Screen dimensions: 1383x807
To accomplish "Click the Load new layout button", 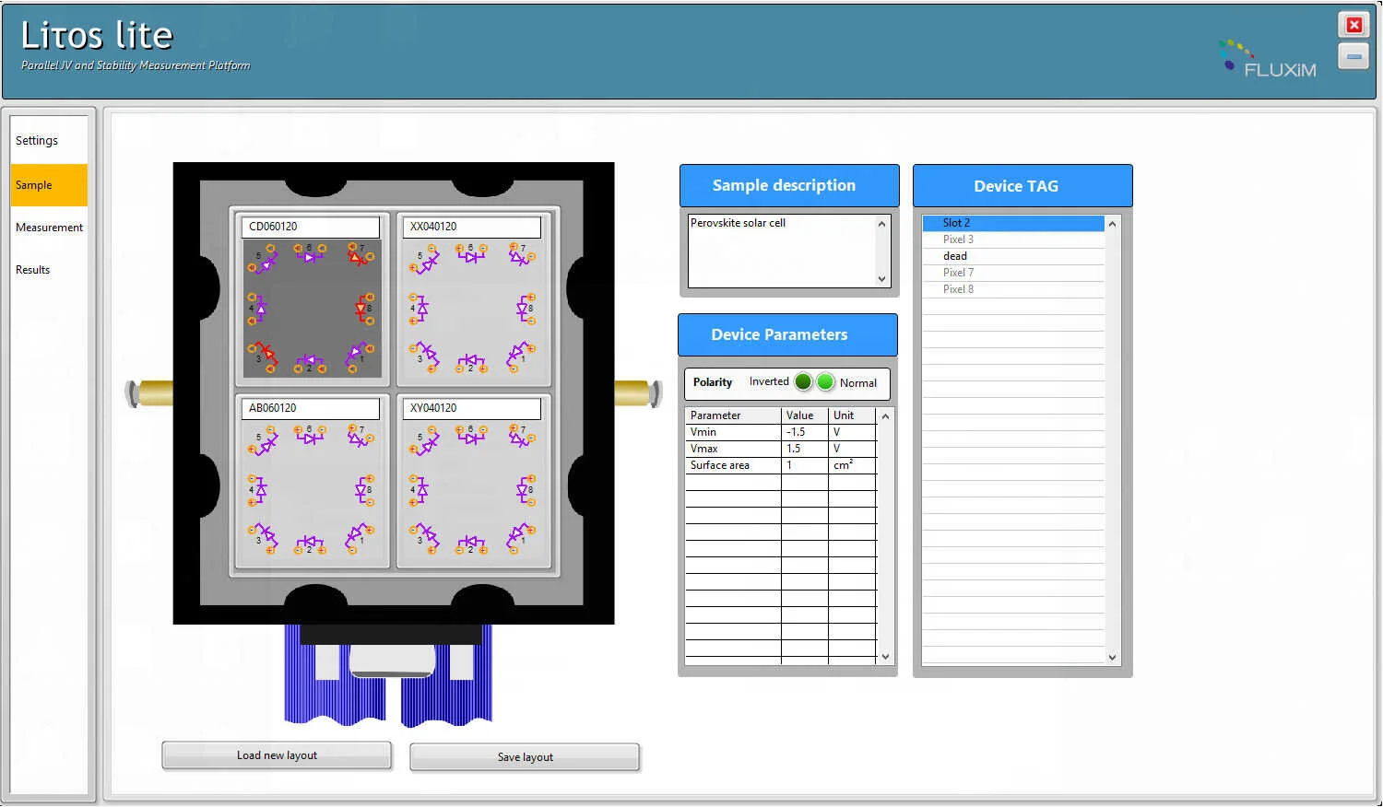I will coord(276,755).
